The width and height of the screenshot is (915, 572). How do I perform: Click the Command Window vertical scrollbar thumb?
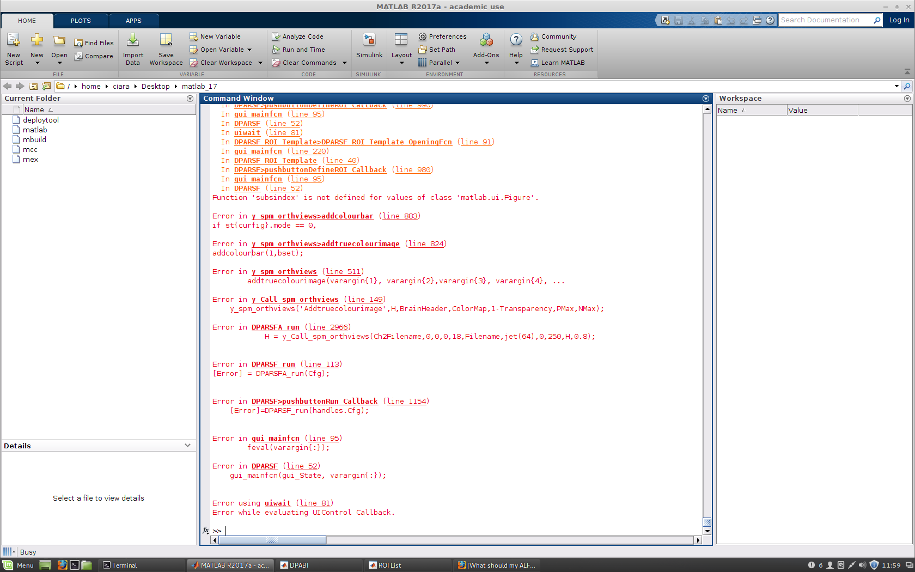707,522
